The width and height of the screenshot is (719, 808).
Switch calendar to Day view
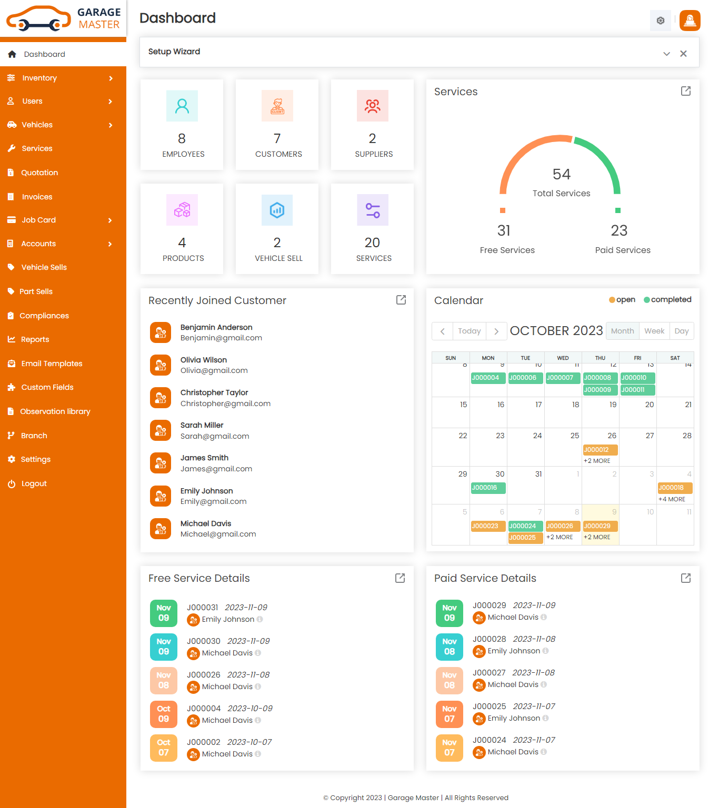click(x=681, y=331)
